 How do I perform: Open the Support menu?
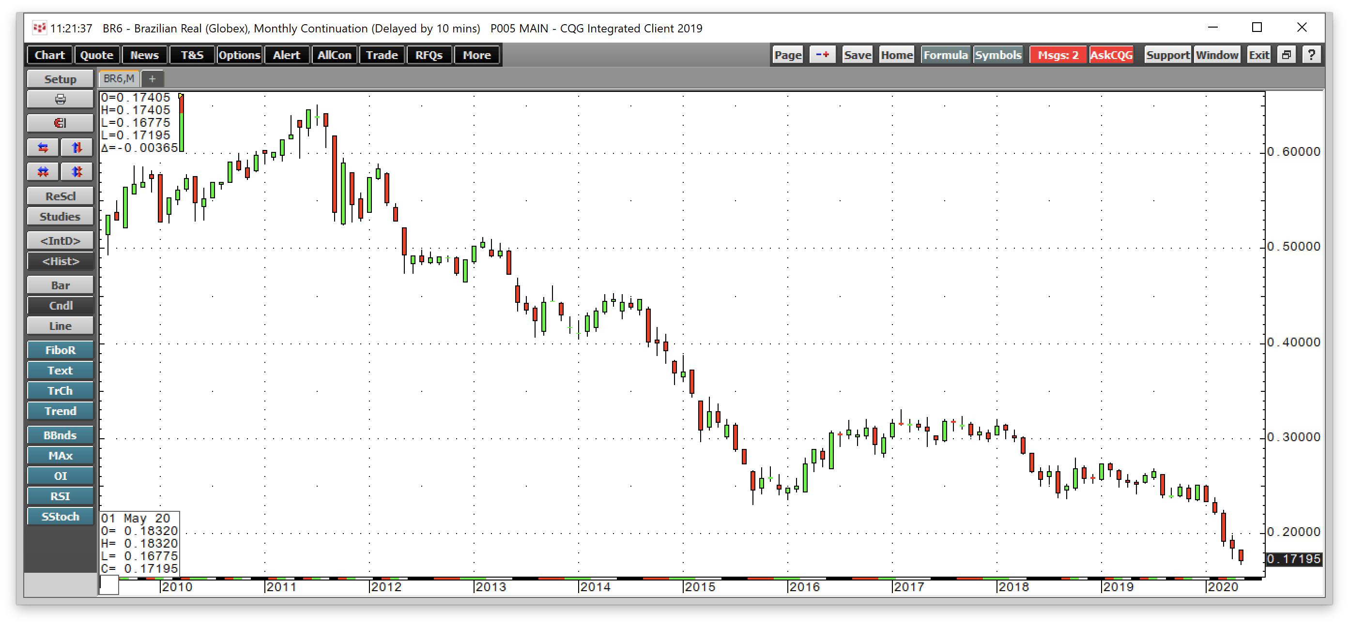pos(1167,55)
